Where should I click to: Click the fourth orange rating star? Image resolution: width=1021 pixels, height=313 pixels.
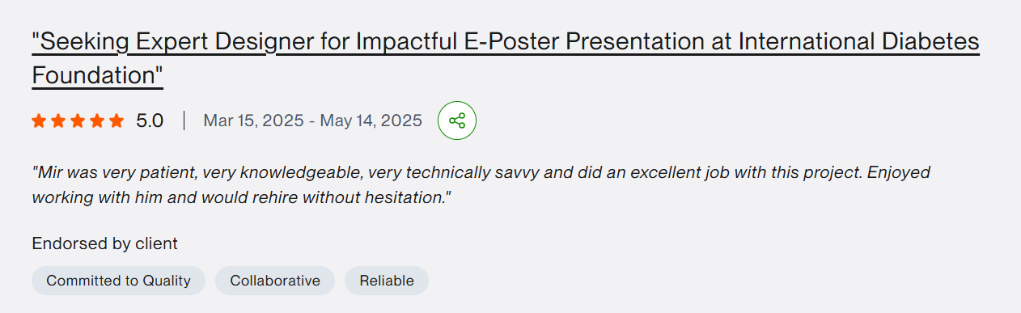[97, 121]
